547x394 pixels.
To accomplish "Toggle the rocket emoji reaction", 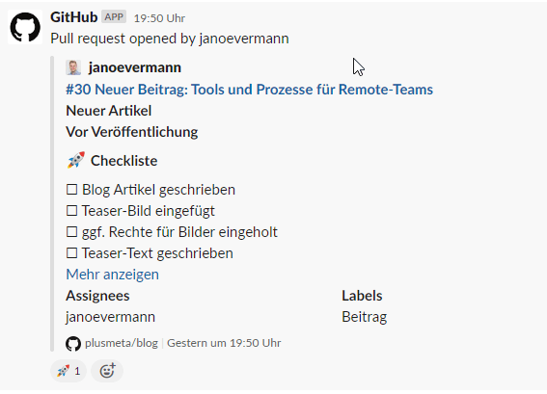I will (68, 371).
